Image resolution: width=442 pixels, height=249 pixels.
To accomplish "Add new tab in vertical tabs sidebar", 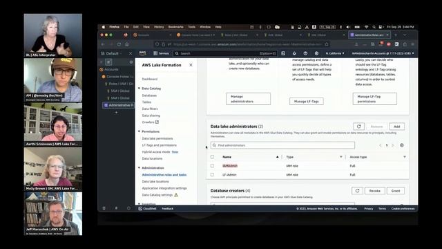I will coord(116,112).
